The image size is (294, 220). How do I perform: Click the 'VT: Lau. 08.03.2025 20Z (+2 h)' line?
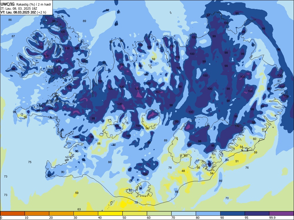pyautogui.click(x=23, y=12)
